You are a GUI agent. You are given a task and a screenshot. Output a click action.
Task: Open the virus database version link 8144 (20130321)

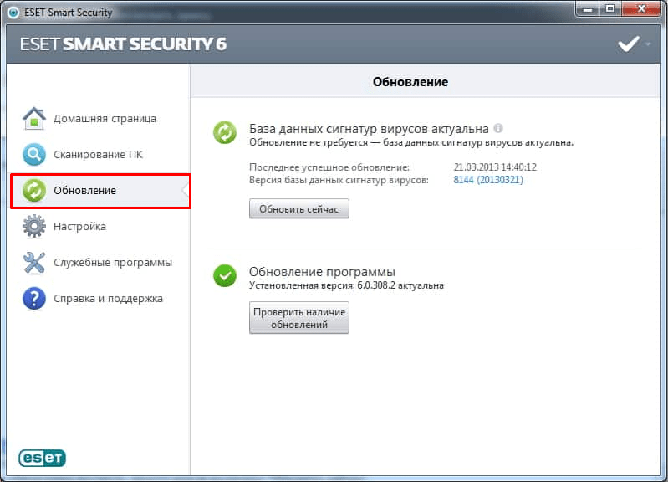click(487, 180)
